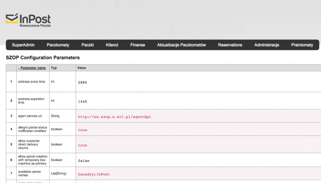Open the Paczki menu
Viewport: 321px width, 183px height.
[87, 45]
